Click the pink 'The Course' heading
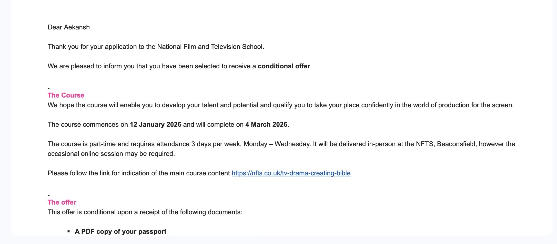Viewport: 557px width, 244px height. pos(66,95)
